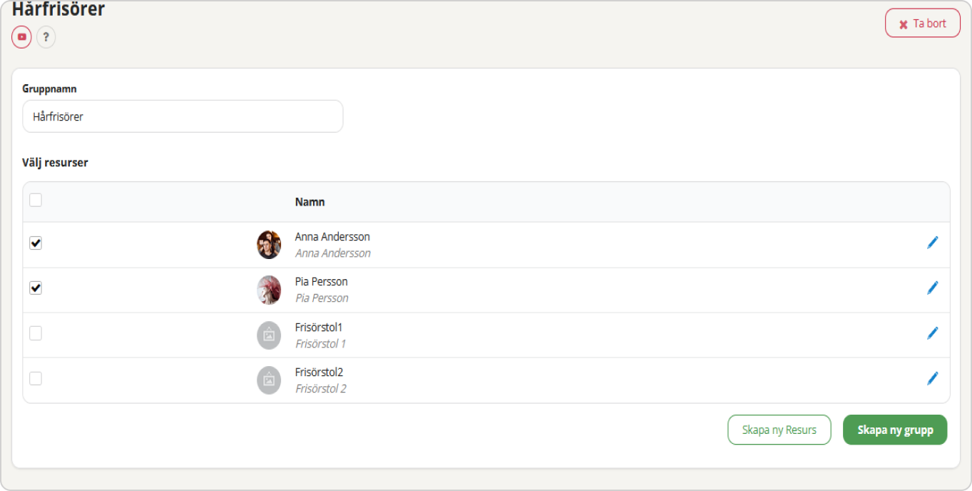Uncheck the Anna Andersson checkbox
This screenshot has height=491, width=972.
[36, 243]
